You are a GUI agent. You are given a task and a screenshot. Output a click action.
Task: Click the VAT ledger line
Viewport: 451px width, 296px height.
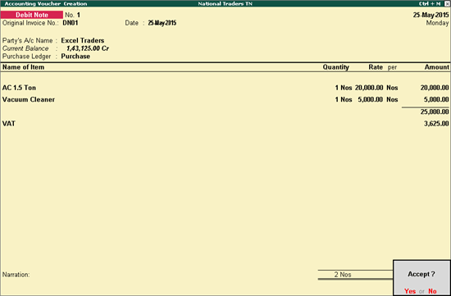tap(225, 124)
